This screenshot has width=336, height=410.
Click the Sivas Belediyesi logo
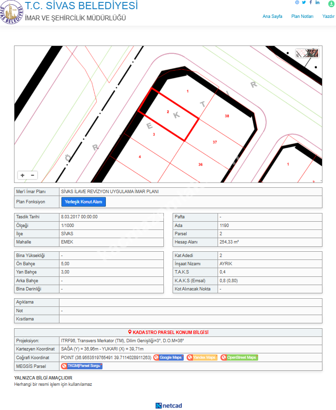pyautogui.click(x=12, y=13)
